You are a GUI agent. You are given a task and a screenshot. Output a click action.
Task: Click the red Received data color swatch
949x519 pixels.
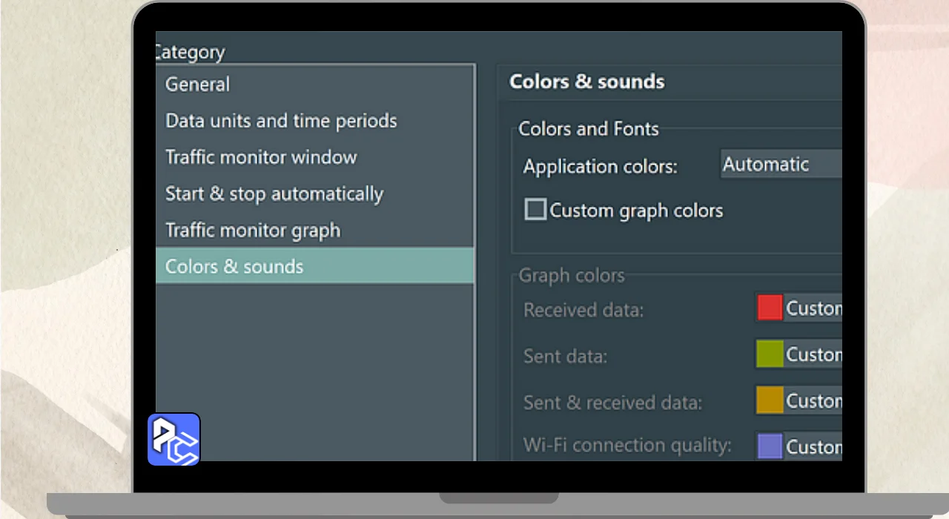tap(770, 308)
